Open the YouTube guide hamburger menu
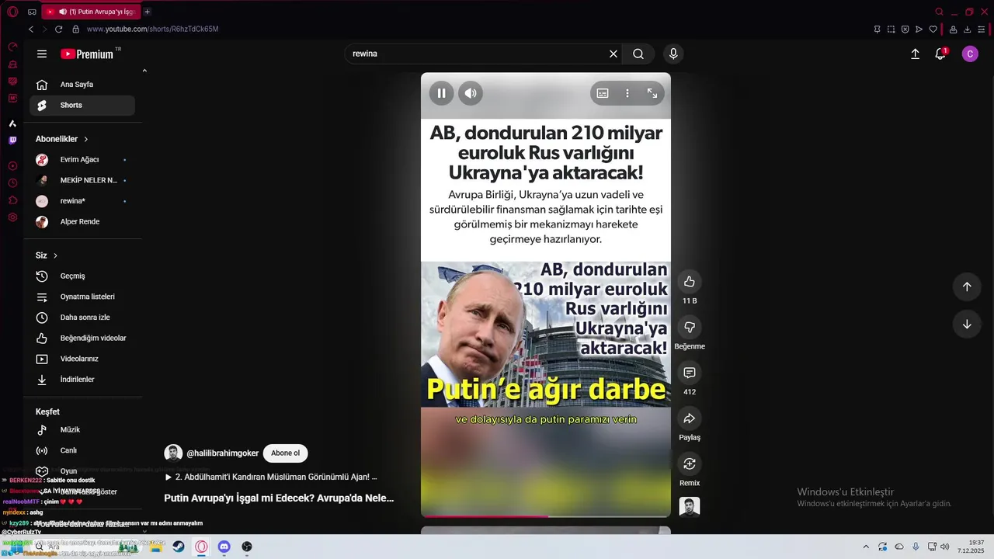994x559 pixels. point(42,54)
